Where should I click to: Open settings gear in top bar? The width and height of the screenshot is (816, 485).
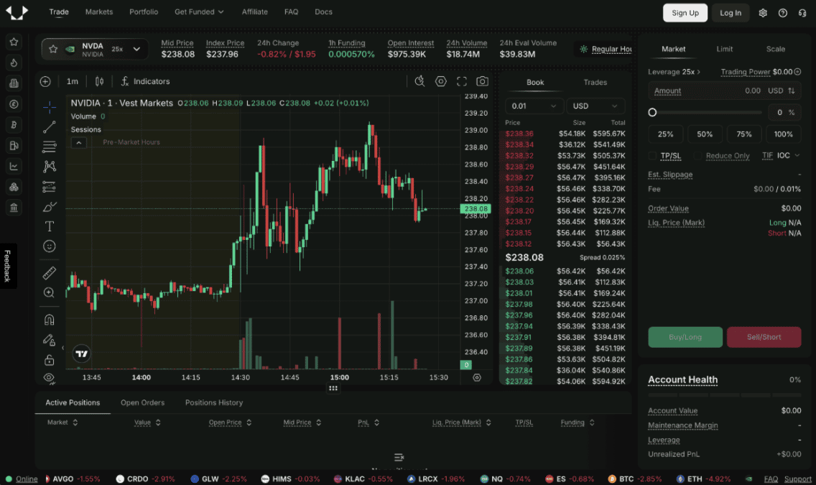pyautogui.click(x=763, y=13)
